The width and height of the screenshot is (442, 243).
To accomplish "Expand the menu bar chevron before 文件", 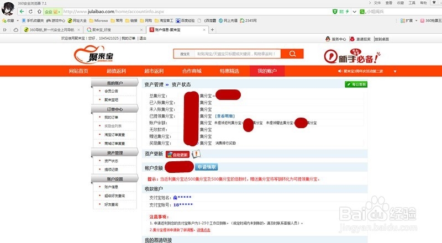I will pyautogui.click(x=370, y=3).
